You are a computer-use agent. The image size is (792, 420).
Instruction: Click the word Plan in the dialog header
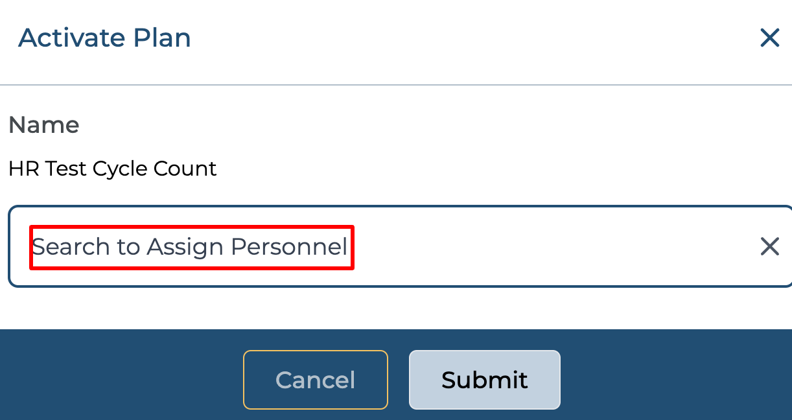point(162,38)
